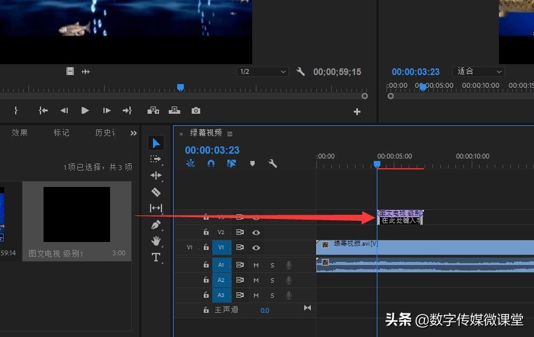534x337 pixels.
Task: Switch to the 标记 tab
Action: (62, 133)
